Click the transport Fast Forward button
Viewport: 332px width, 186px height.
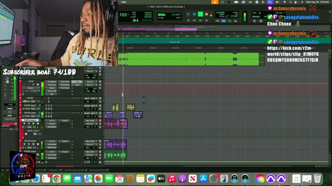pos(200,20)
